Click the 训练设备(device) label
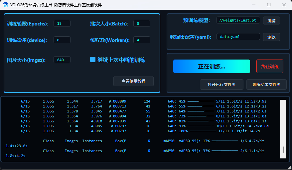 [27, 40]
